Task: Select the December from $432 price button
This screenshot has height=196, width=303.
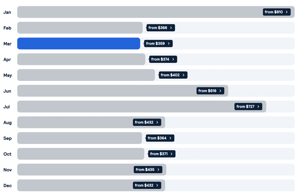Action: 147,185
